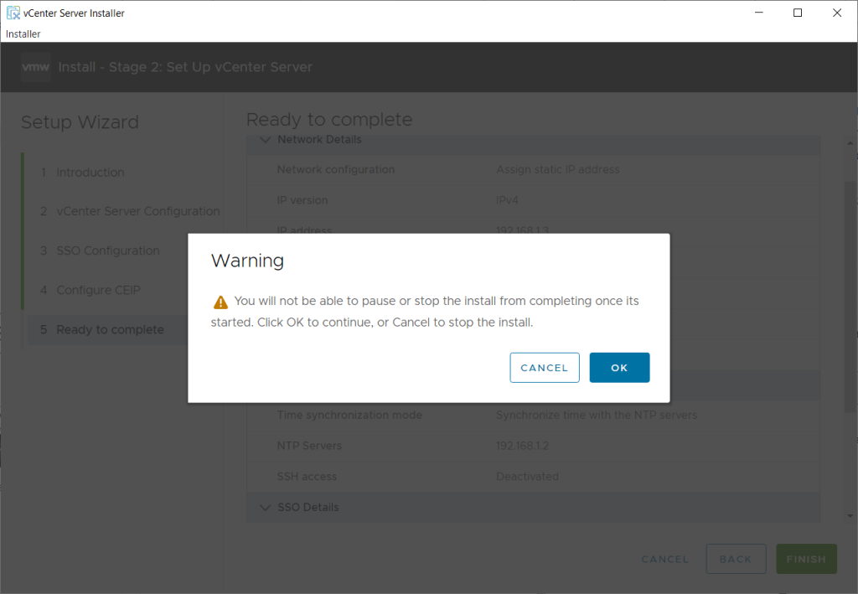This screenshot has width=858, height=594.
Task: Click the orange warning triangle icon
Action: coord(220,302)
